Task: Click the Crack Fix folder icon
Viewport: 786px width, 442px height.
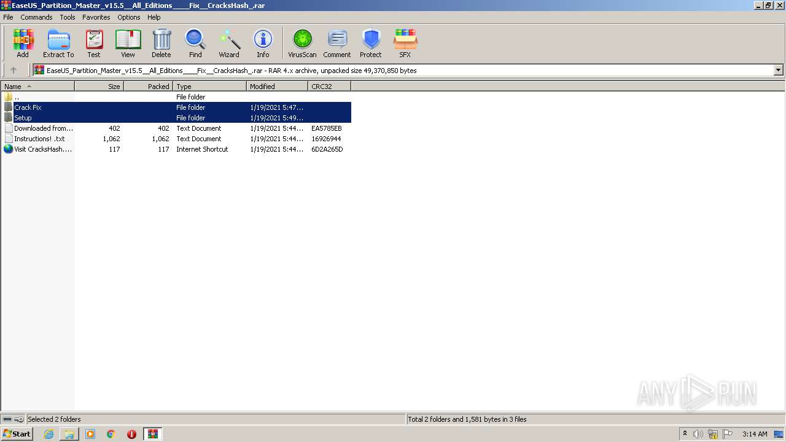Action: (8, 107)
